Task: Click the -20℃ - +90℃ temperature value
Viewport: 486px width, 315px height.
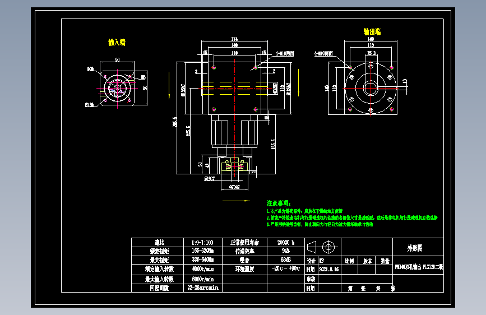Action: tap(286, 268)
